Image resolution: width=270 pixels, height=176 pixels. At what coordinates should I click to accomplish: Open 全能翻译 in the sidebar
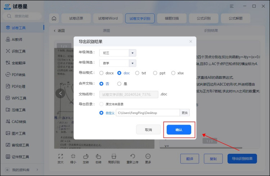pyautogui.click(x=22, y=63)
